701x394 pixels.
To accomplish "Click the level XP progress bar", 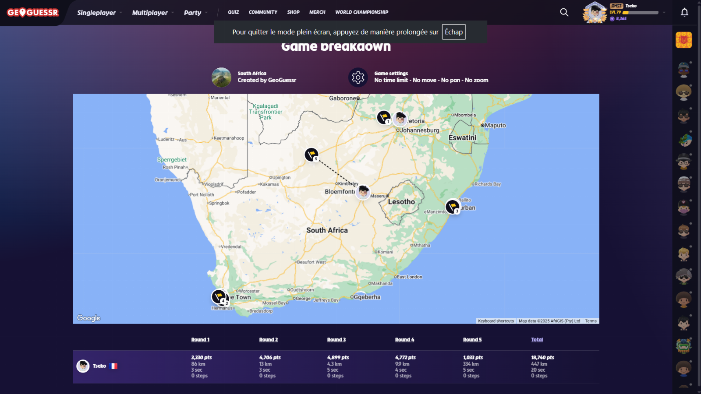I will click(x=640, y=13).
